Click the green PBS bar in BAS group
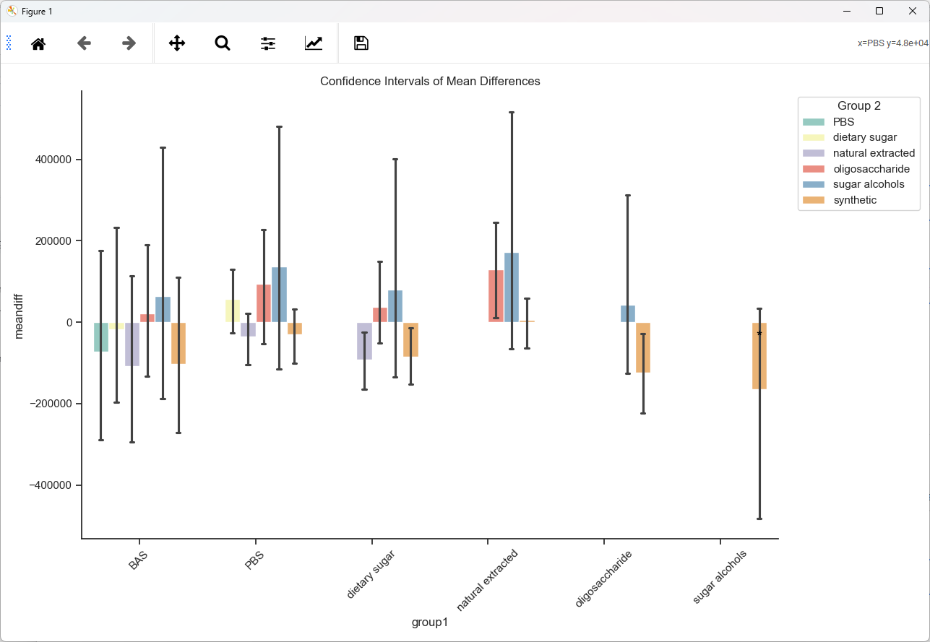 (x=101, y=337)
